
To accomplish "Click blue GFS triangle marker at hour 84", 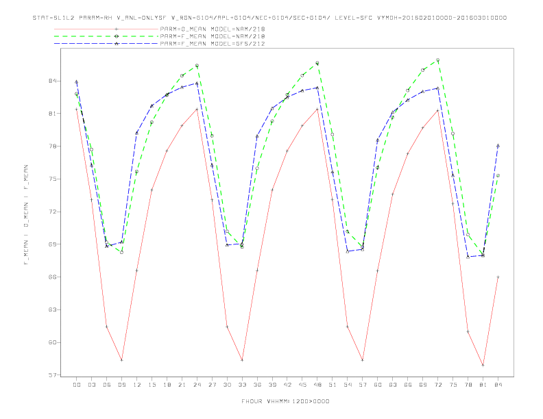I will 498,146.
